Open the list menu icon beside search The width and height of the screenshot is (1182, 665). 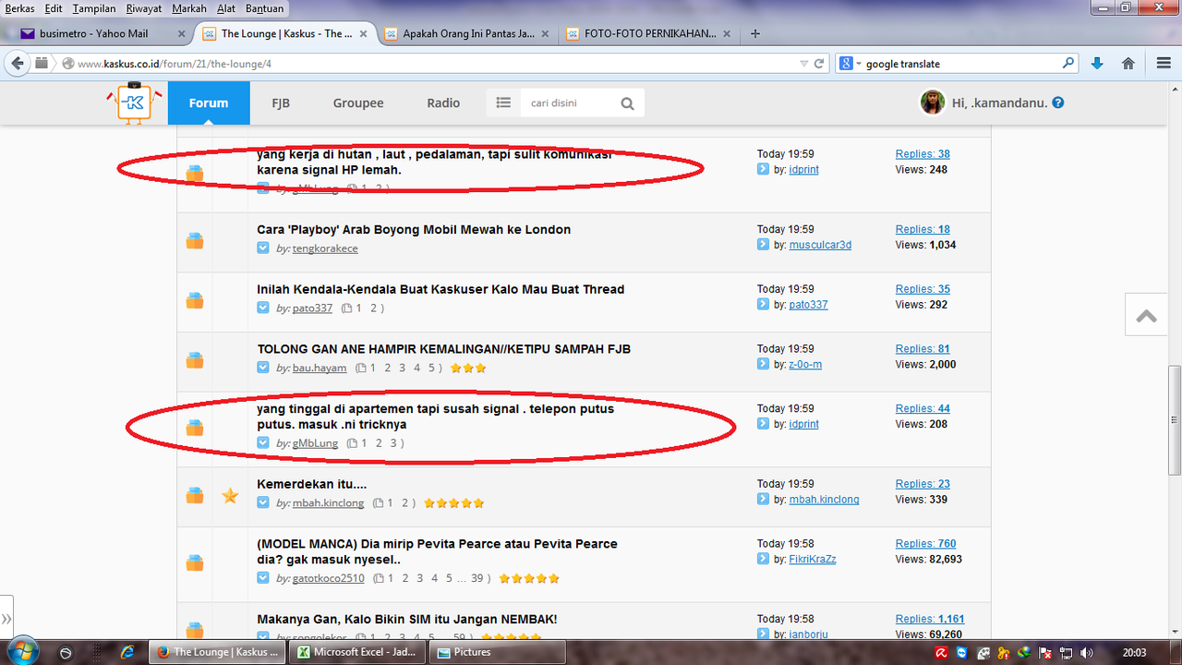click(503, 103)
